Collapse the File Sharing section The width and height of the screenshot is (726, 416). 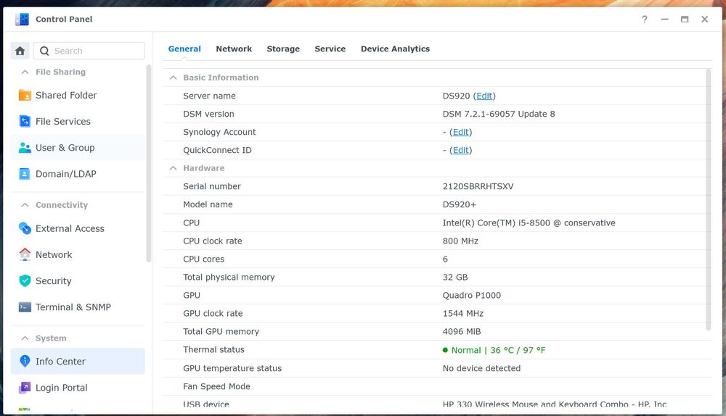[25, 72]
